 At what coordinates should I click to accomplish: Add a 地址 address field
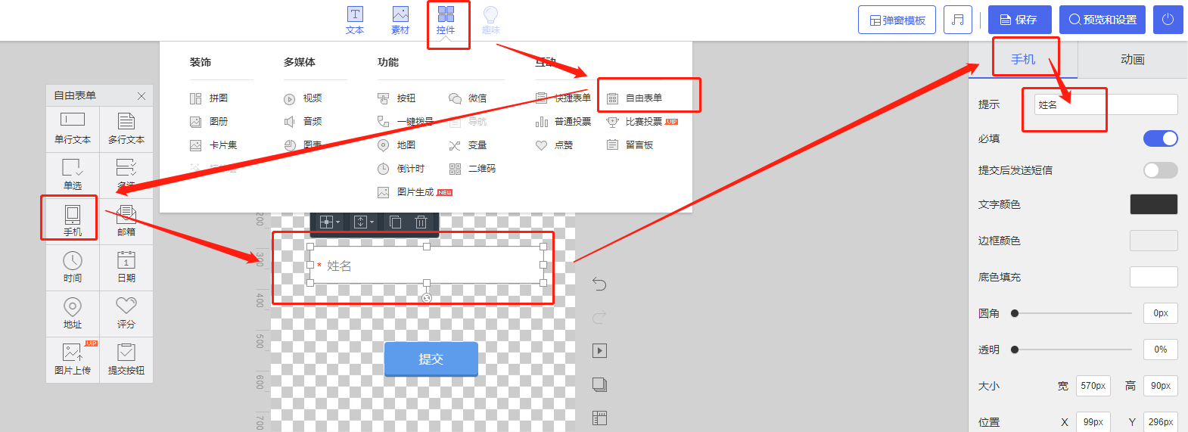73,313
